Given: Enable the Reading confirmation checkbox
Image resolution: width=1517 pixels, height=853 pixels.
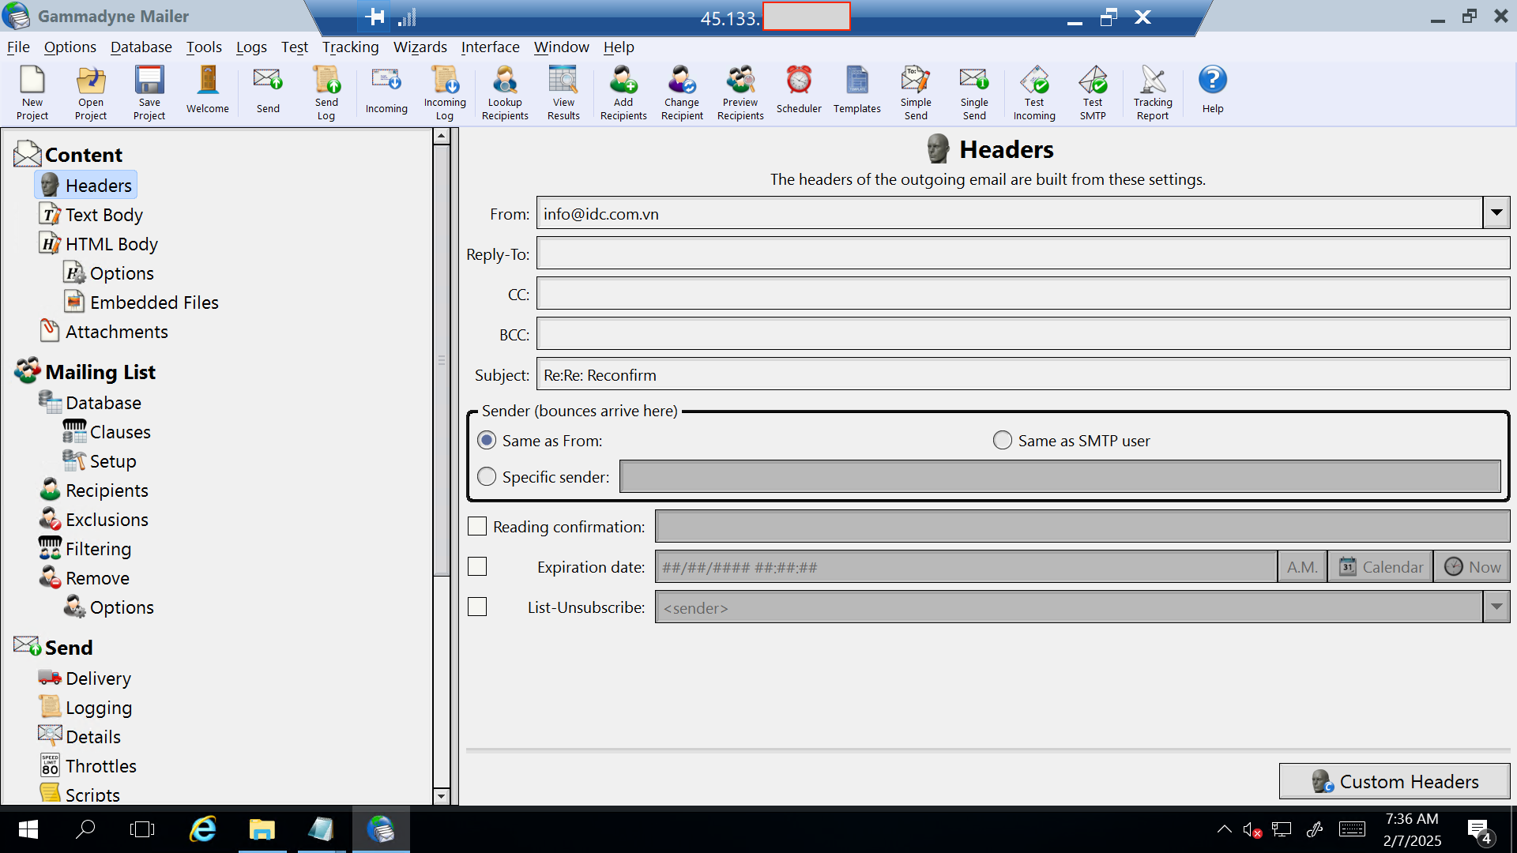Looking at the screenshot, I should (x=477, y=527).
